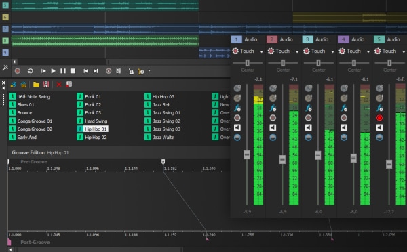
Task: Click the tuning fork icon beside the transport
Action: tap(5, 68)
